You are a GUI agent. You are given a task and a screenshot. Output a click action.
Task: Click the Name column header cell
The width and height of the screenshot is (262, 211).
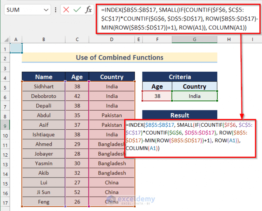44,77
